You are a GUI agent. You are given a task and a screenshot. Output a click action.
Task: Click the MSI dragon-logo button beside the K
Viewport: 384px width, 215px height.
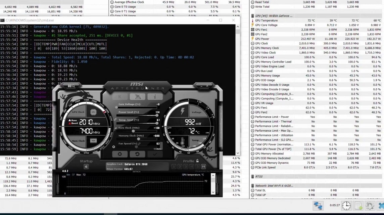point(137,97)
